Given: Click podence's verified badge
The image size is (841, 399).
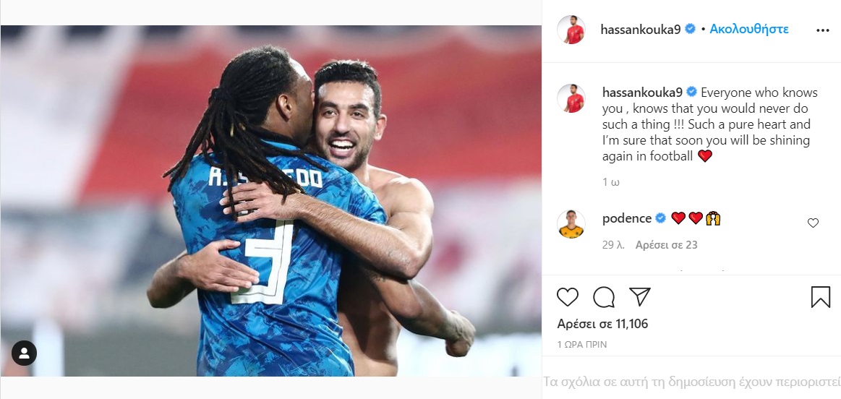Looking at the screenshot, I should (661, 218).
